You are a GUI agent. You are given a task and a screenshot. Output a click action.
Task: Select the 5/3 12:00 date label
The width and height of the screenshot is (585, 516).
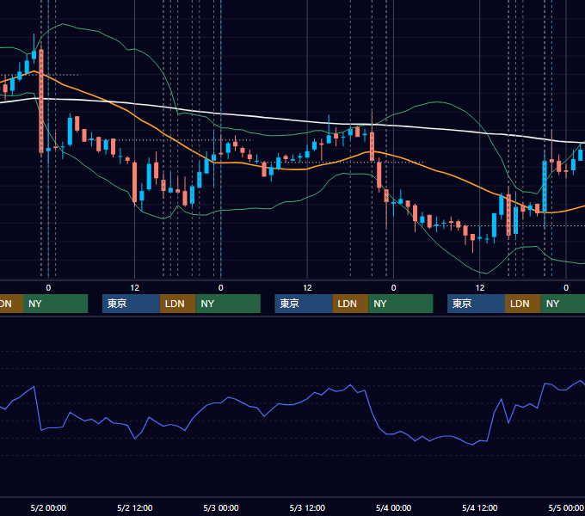coord(307,507)
